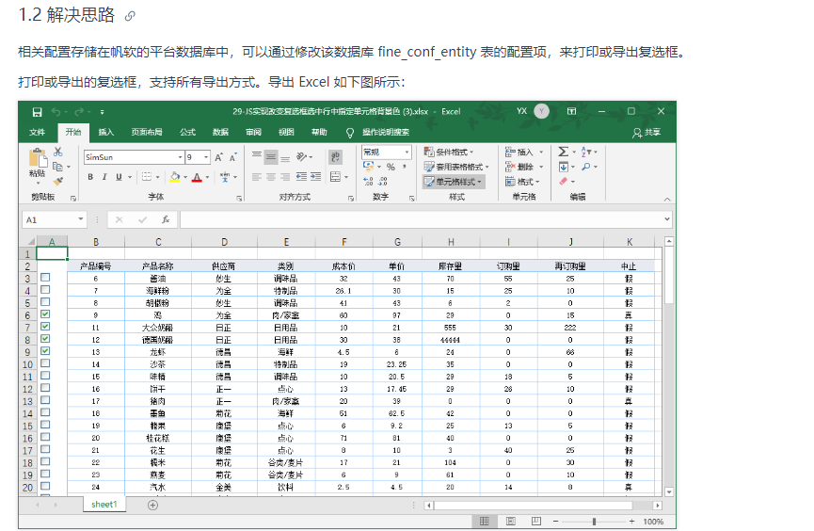Click the align left icon

[x=257, y=177]
